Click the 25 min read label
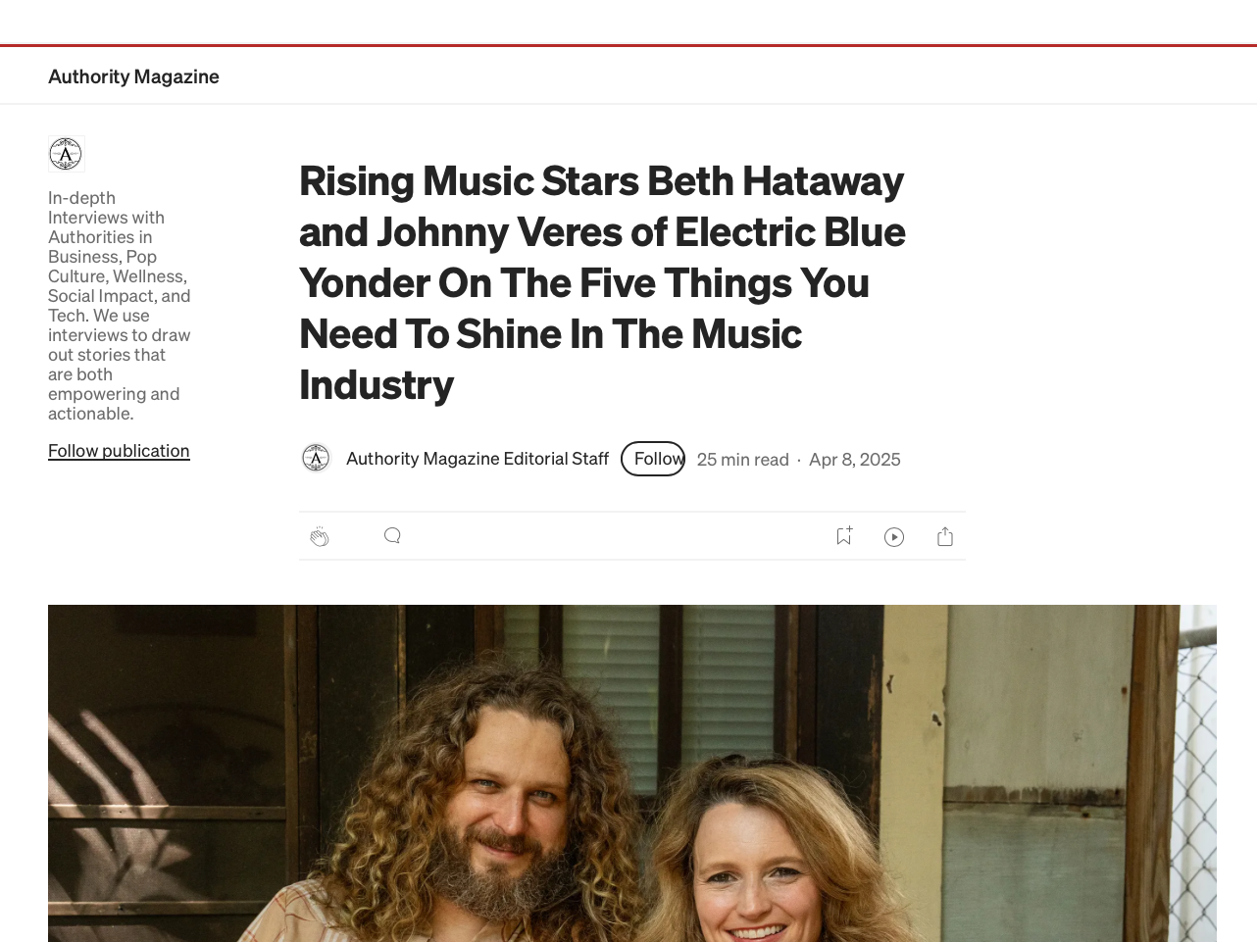This screenshot has width=1257, height=942. coord(743,460)
